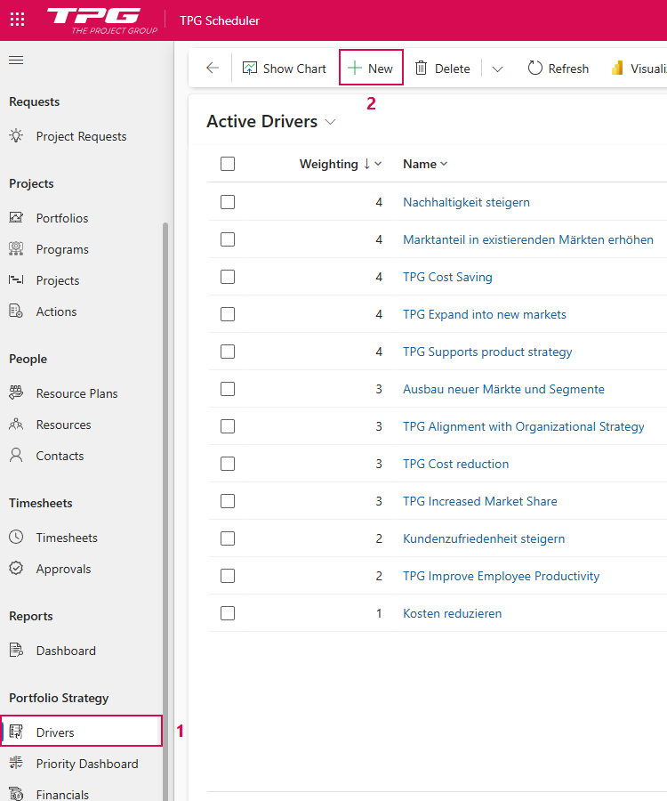Screen dimensions: 667x801
Task: Expand the Active Drivers view selector
Action: point(331,122)
